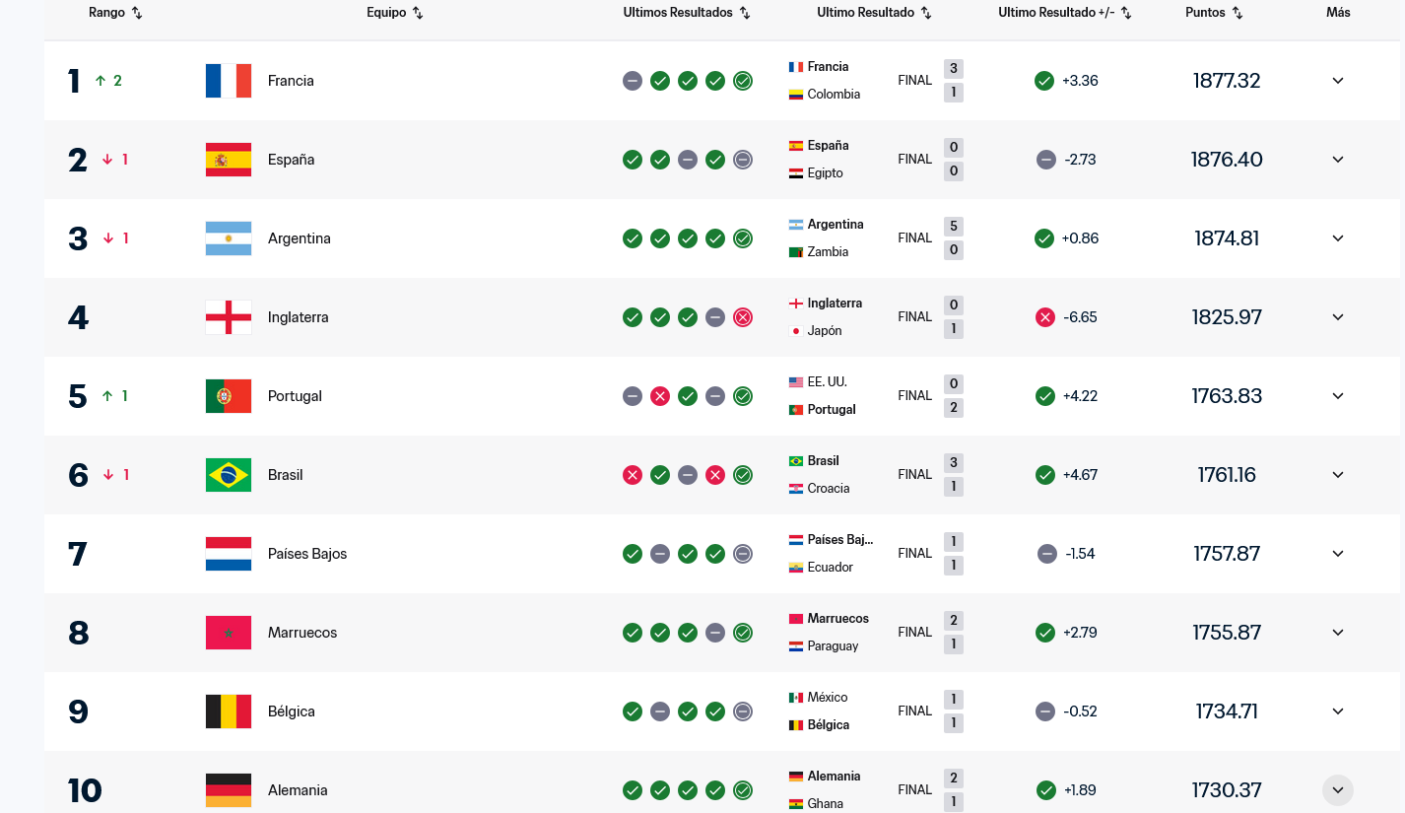
Task: Open the Inglaterra team name link
Action: tap(298, 317)
